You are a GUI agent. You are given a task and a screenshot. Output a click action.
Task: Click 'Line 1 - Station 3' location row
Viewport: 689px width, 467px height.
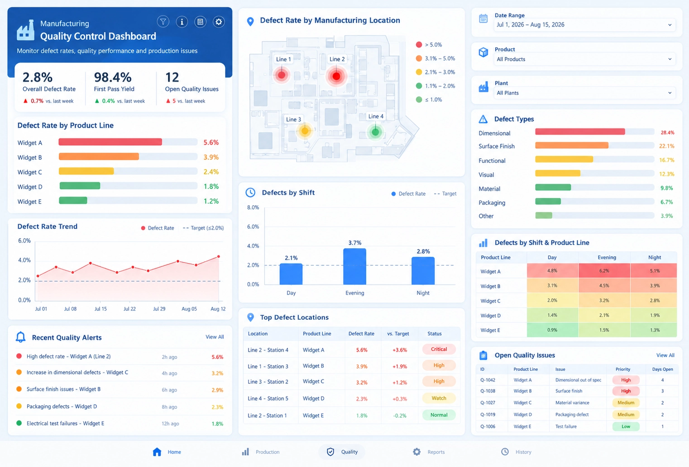352,366
